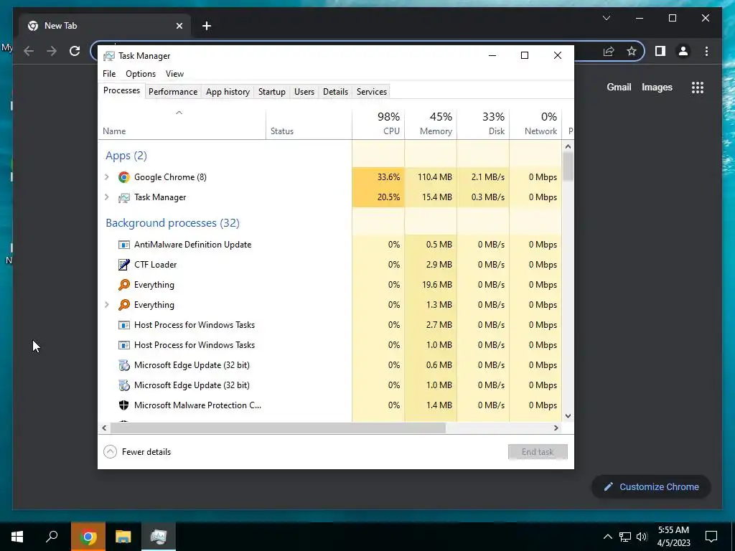Screen dimensions: 735x551
Task: Click the CTF Loader pen icon
Action: tap(123, 265)
